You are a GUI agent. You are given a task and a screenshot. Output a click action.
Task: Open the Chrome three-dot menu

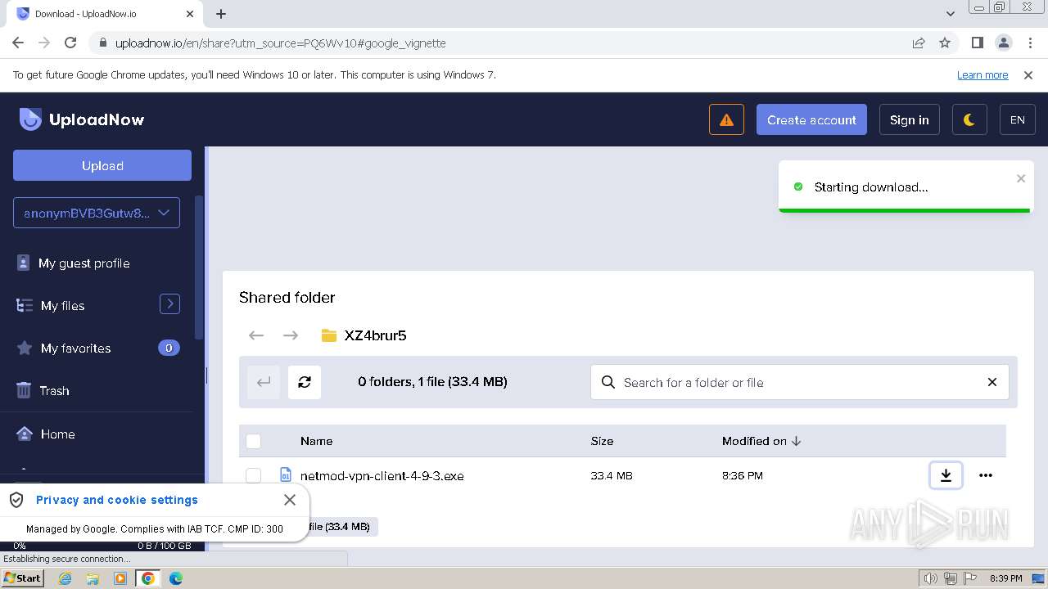click(1029, 43)
